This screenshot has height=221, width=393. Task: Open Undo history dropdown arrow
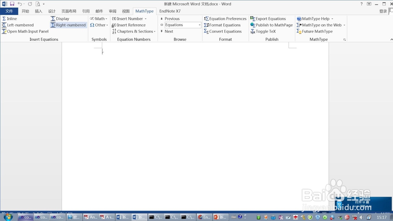[24, 4]
